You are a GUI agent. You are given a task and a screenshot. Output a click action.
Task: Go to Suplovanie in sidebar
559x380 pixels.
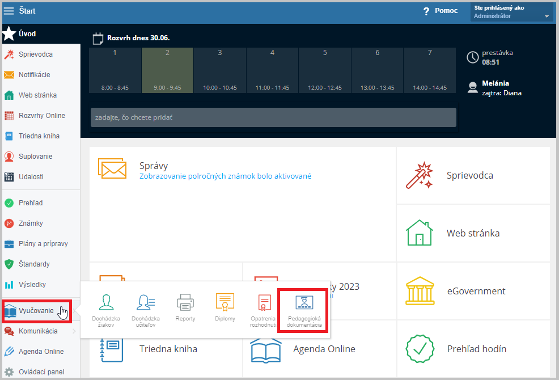[35, 157]
